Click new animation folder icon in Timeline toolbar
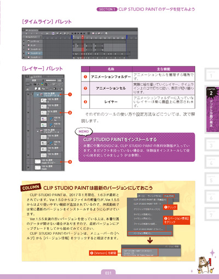Screen dimensions: 219x279 93,33
